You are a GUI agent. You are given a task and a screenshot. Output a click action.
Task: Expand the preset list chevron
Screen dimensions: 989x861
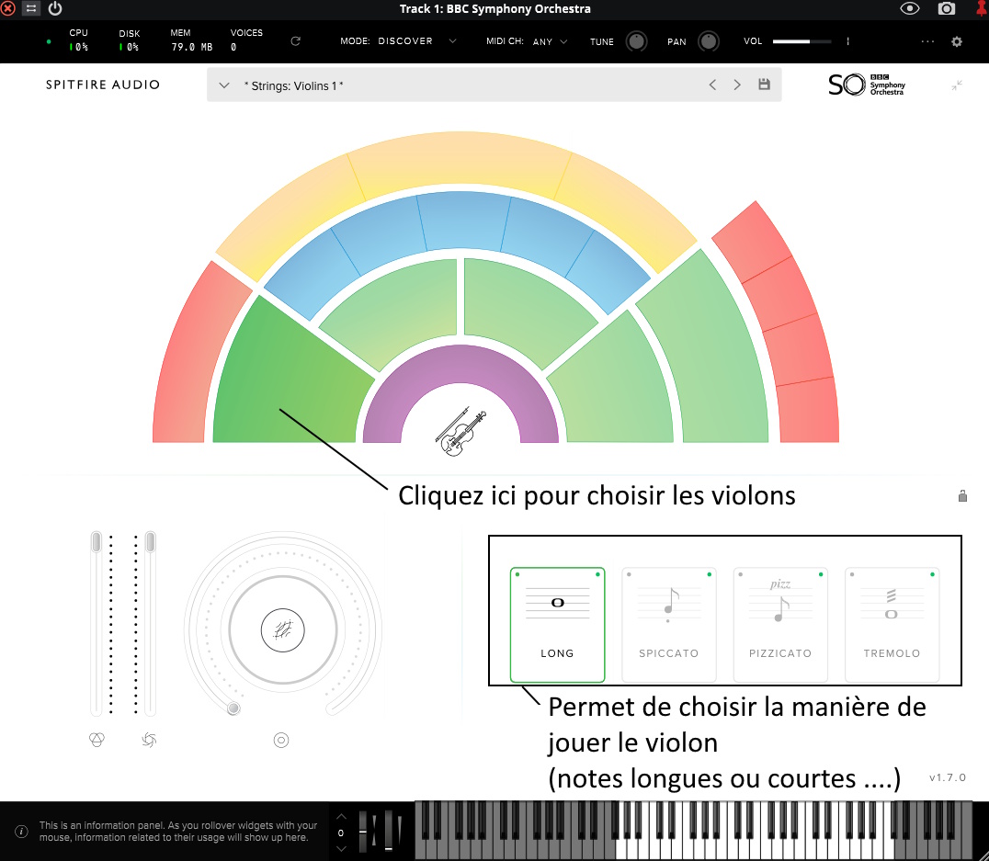pos(224,85)
